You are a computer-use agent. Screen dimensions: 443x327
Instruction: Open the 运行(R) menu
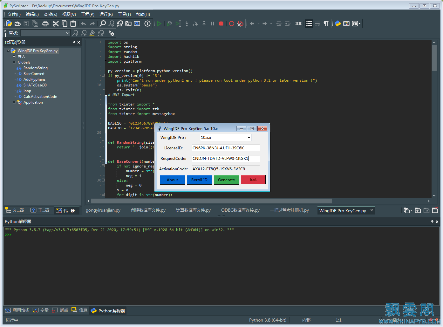[x=106, y=14]
